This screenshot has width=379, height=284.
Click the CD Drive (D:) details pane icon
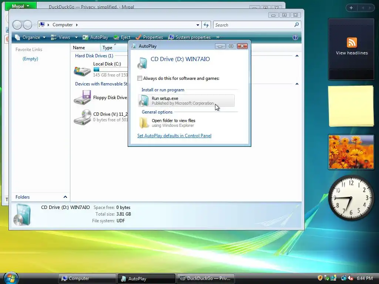pyautogui.click(x=22, y=215)
